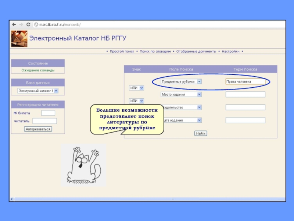Open Настройки link
Image resolution: width=294 pixels, height=221 pixels.
click(231, 51)
